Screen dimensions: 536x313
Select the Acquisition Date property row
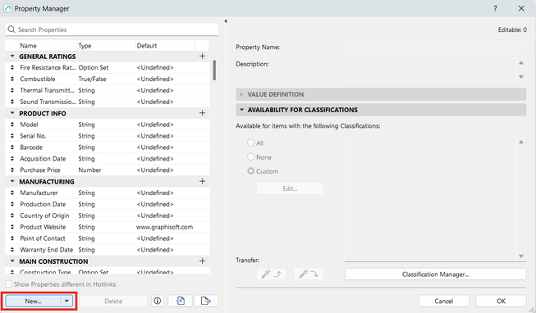click(107, 159)
